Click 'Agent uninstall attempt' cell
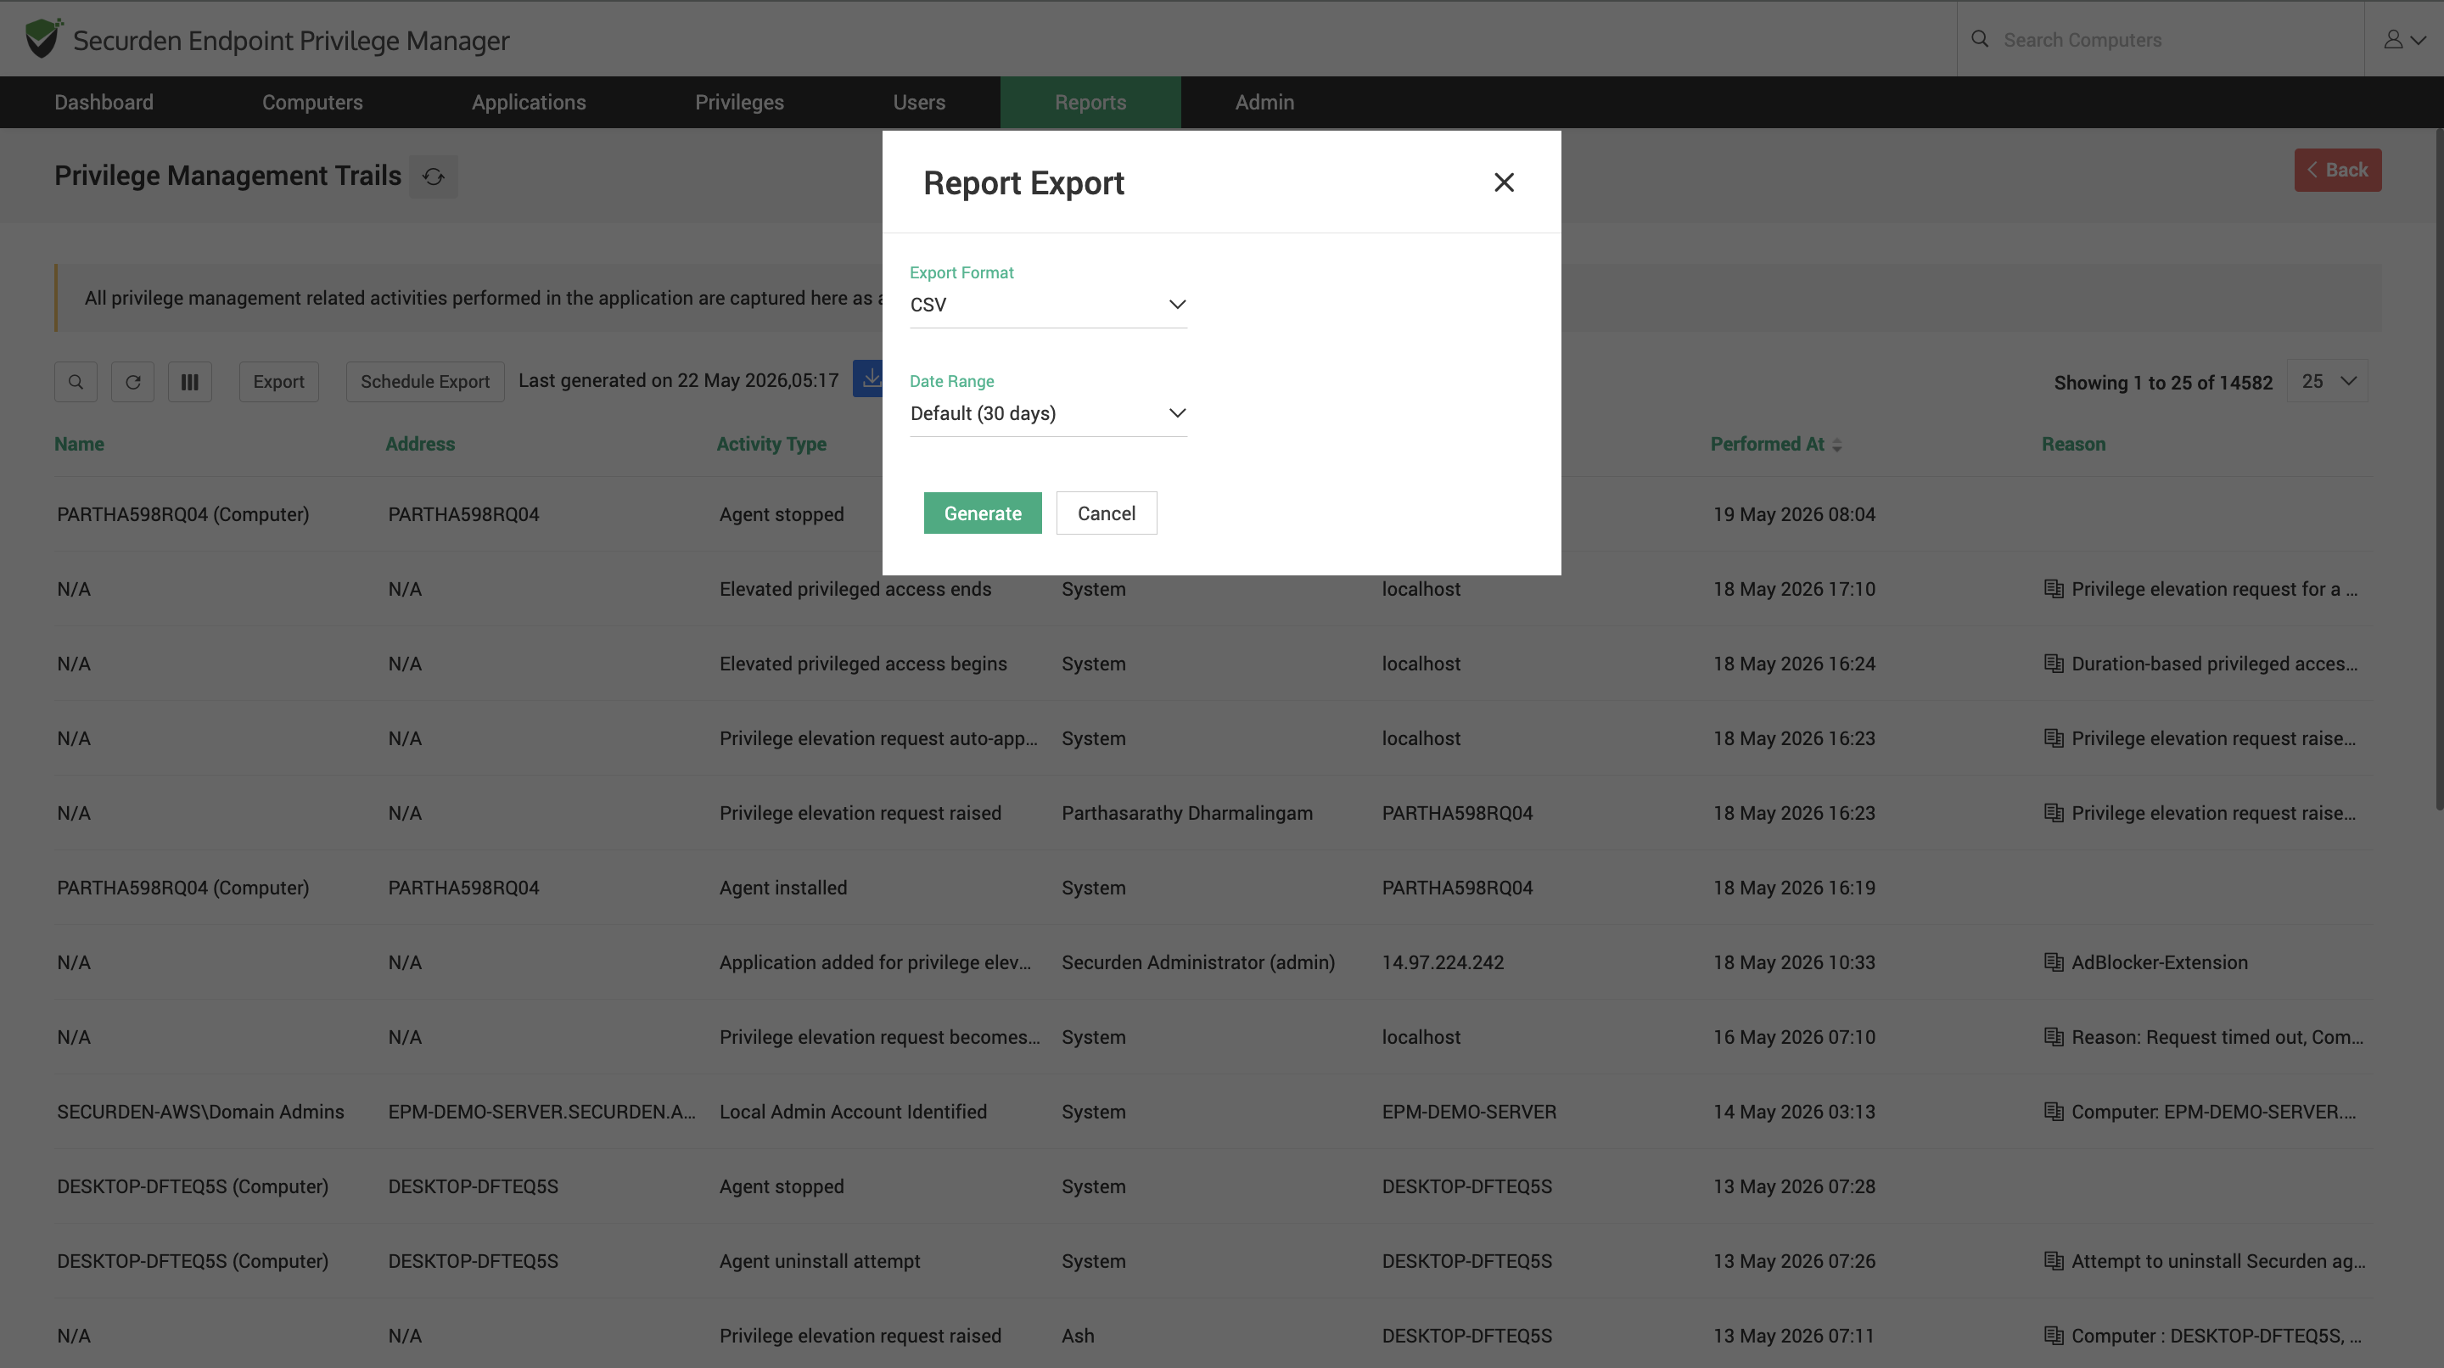This screenshot has height=1368, width=2444. point(820,1261)
